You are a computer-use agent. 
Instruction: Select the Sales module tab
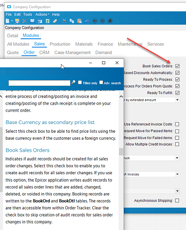pos(39,44)
